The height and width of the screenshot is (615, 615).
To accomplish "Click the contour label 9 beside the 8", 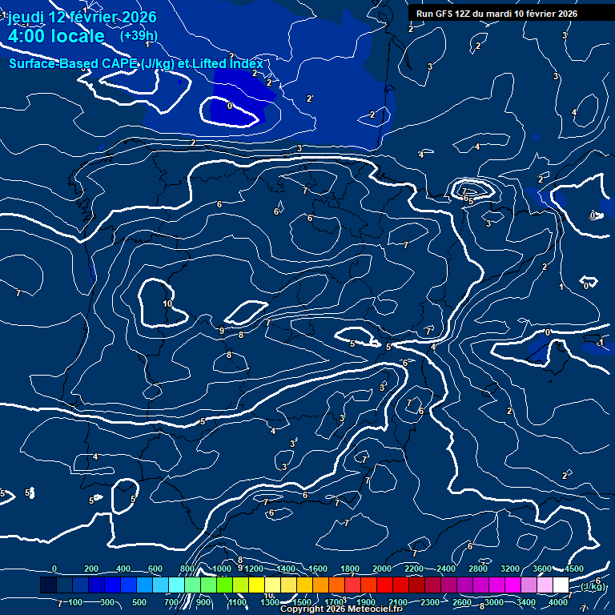I will 222,331.
